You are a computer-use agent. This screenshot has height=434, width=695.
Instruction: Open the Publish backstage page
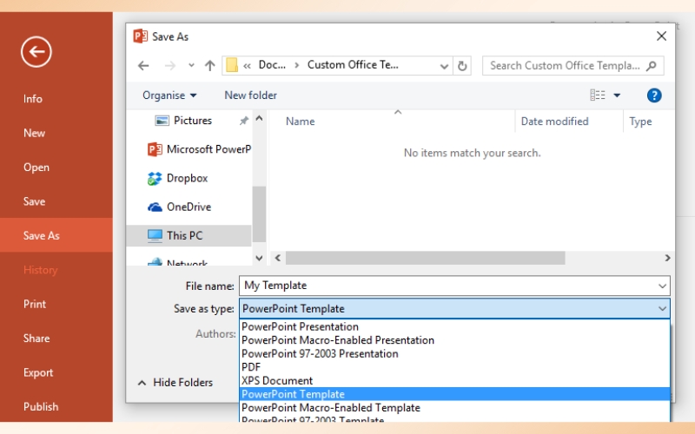coord(41,407)
